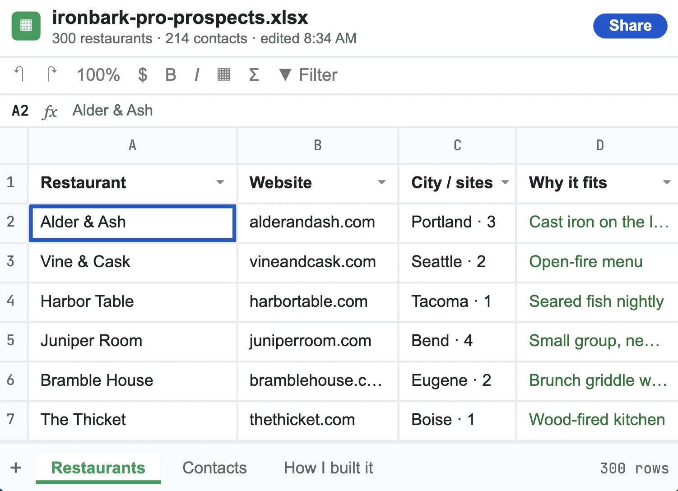Add a new sheet with plus icon
Screen dimensions: 678x491
(x=16, y=468)
